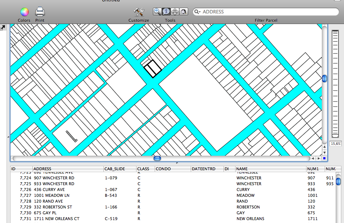Activate the info identify tool

click(166, 12)
